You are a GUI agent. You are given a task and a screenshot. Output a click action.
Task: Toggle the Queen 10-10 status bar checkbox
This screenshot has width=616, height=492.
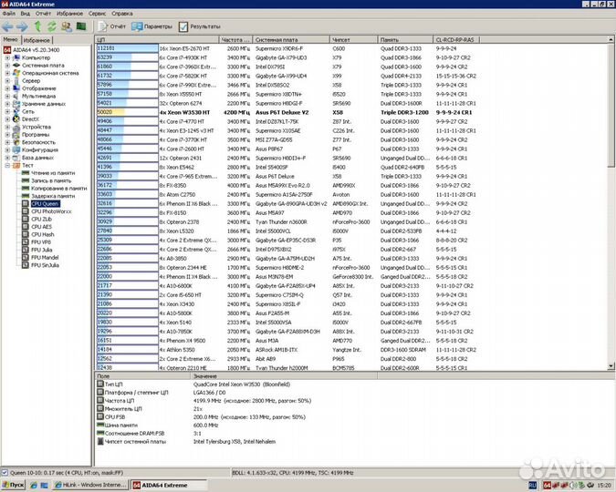point(5,472)
